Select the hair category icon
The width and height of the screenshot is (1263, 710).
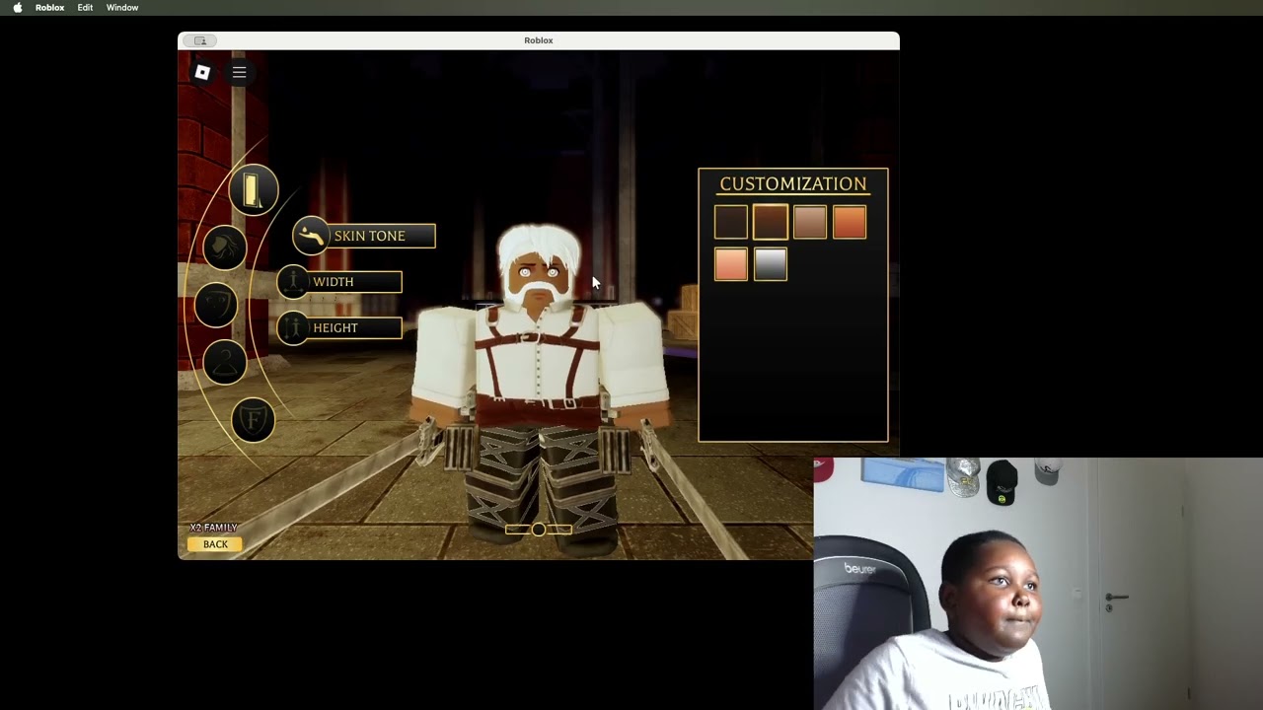[225, 247]
